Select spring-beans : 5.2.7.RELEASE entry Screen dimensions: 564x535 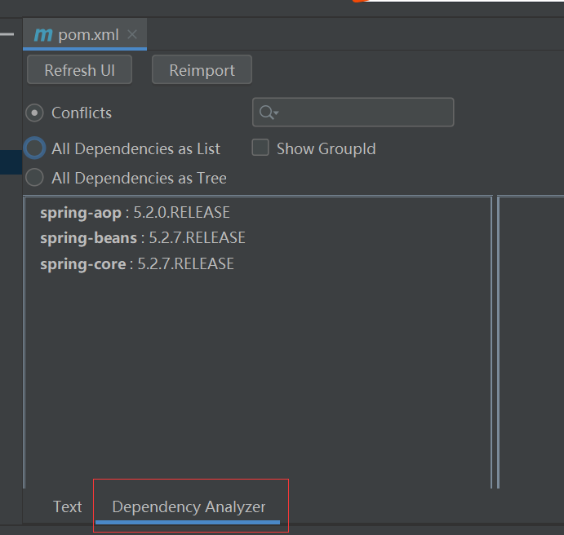[x=143, y=238]
